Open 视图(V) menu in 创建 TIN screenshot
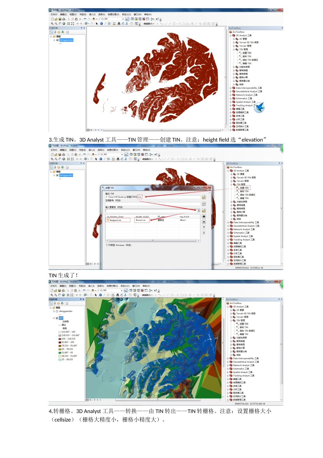This screenshot has width=323, height=458. click(73, 150)
